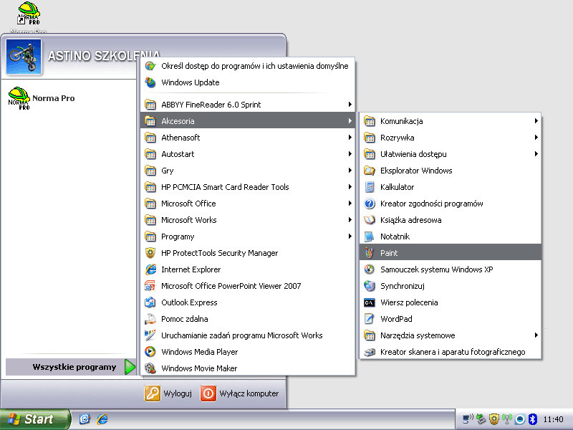Open Wiersz polecenia
The width and height of the screenshot is (573, 430).
tap(451, 302)
